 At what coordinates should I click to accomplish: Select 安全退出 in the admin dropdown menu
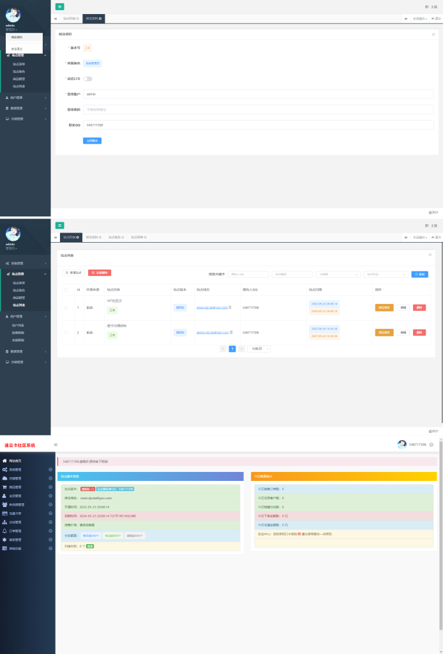point(17,49)
